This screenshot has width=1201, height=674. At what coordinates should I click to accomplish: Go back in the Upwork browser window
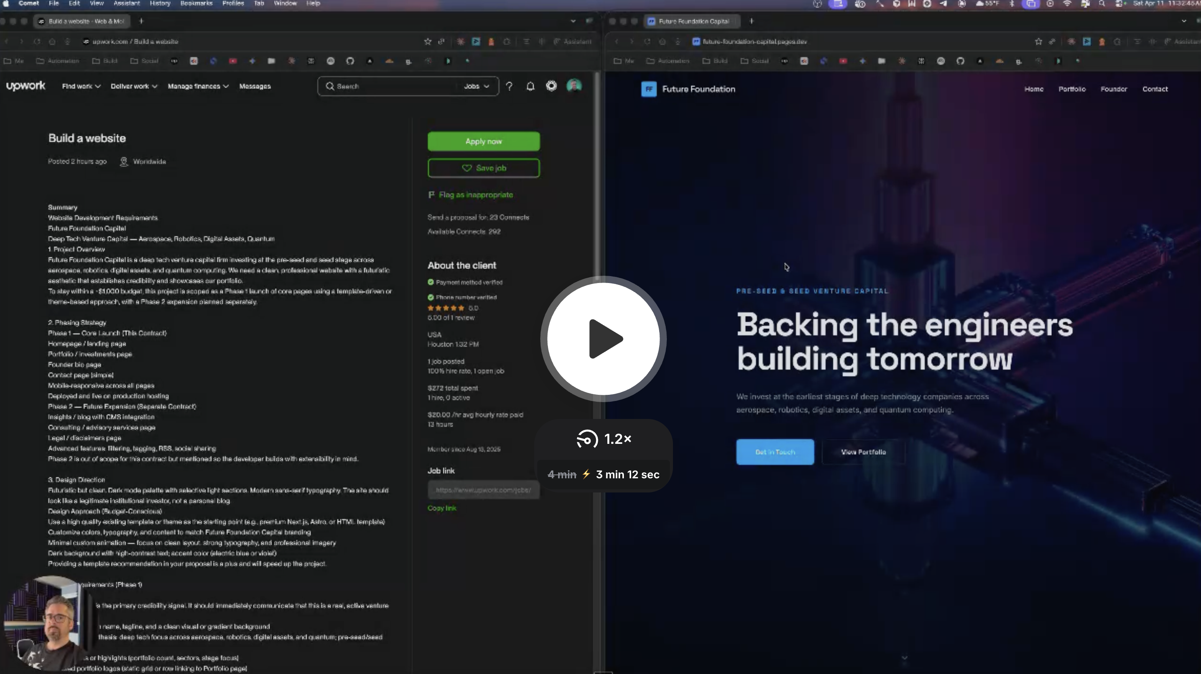pos(7,41)
